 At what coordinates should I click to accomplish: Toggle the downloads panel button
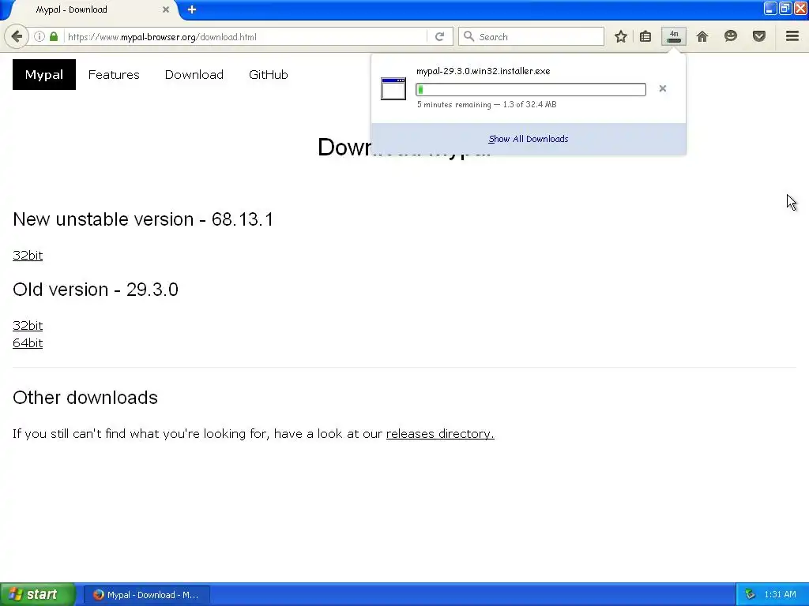674,36
